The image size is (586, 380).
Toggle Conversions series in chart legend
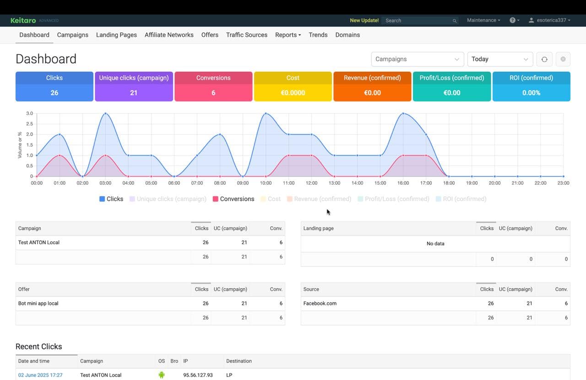233,199
